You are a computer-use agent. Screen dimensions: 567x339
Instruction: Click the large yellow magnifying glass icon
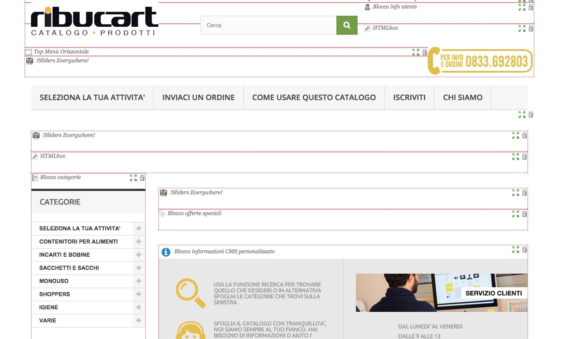click(x=191, y=293)
